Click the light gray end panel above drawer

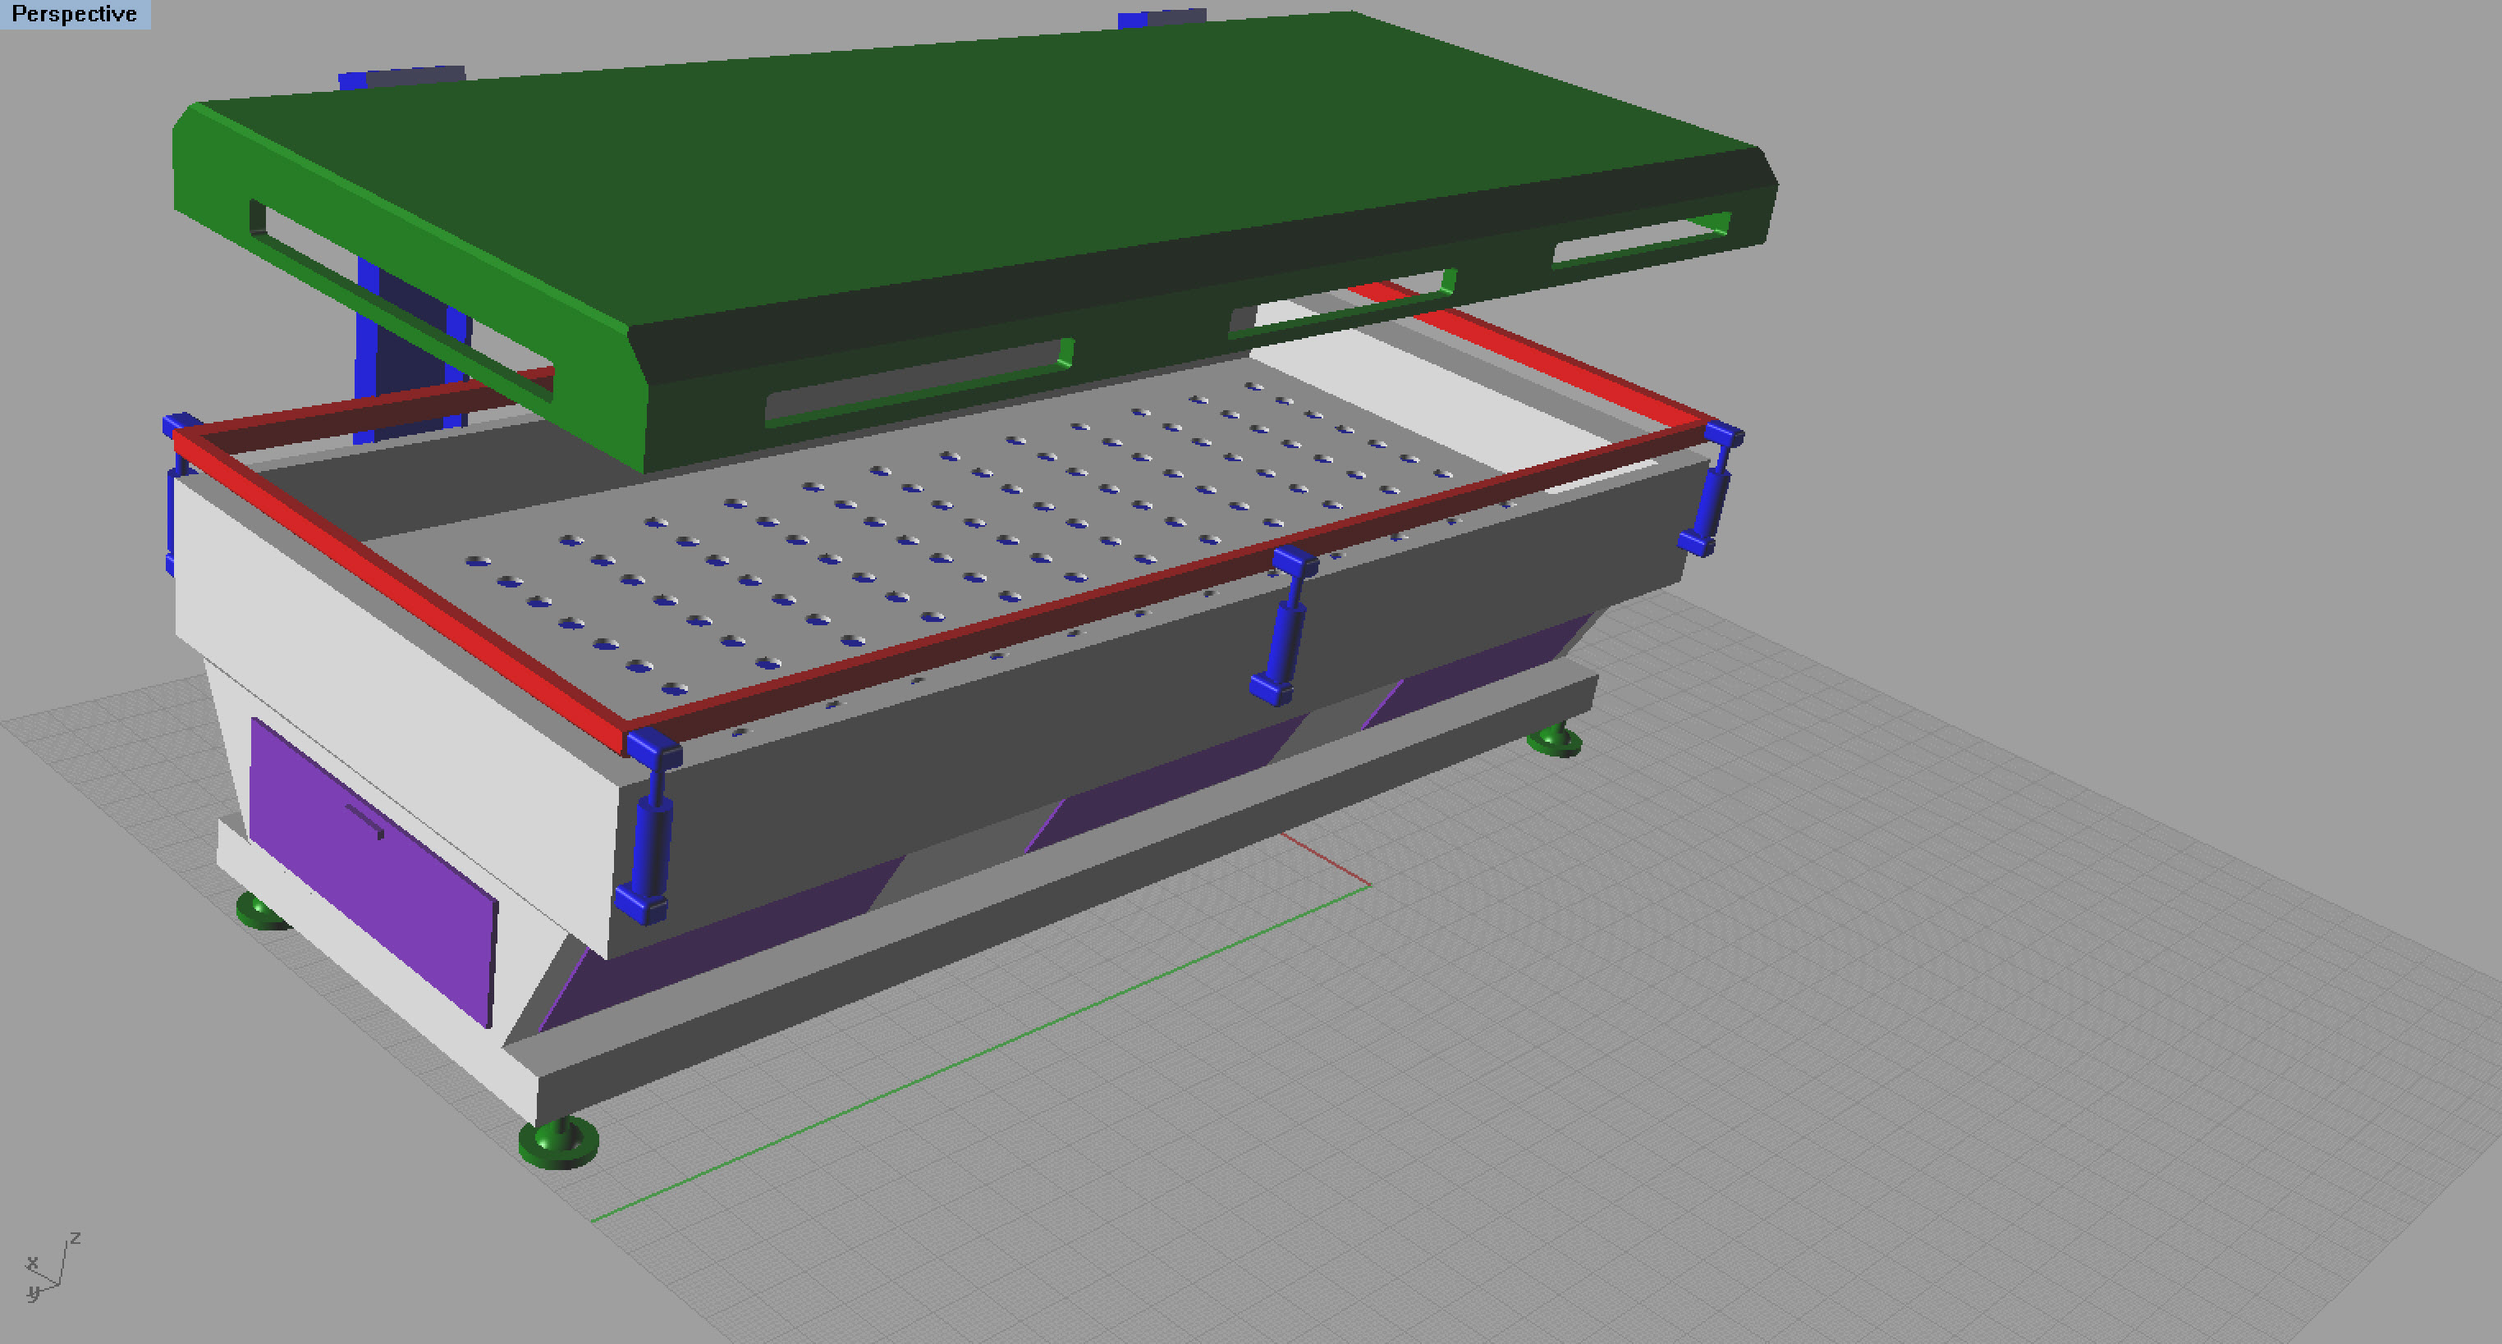pyautogui.click(x=388, y=679)
